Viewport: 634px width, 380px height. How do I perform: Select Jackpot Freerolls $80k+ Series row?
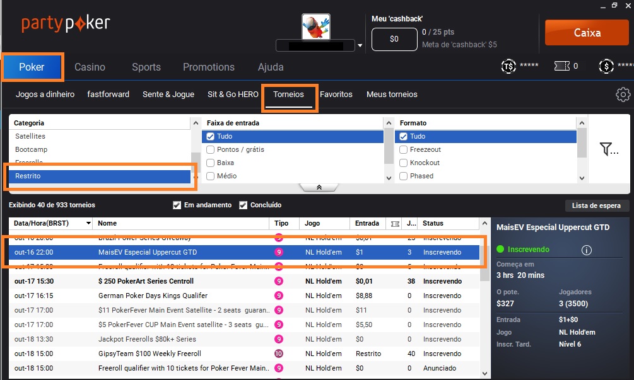244,339
